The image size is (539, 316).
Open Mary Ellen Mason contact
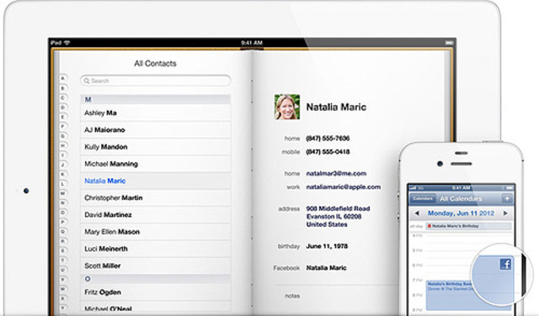coord(155,232)
